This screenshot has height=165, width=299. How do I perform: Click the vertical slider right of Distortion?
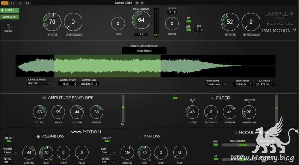[x=276, y=109]
